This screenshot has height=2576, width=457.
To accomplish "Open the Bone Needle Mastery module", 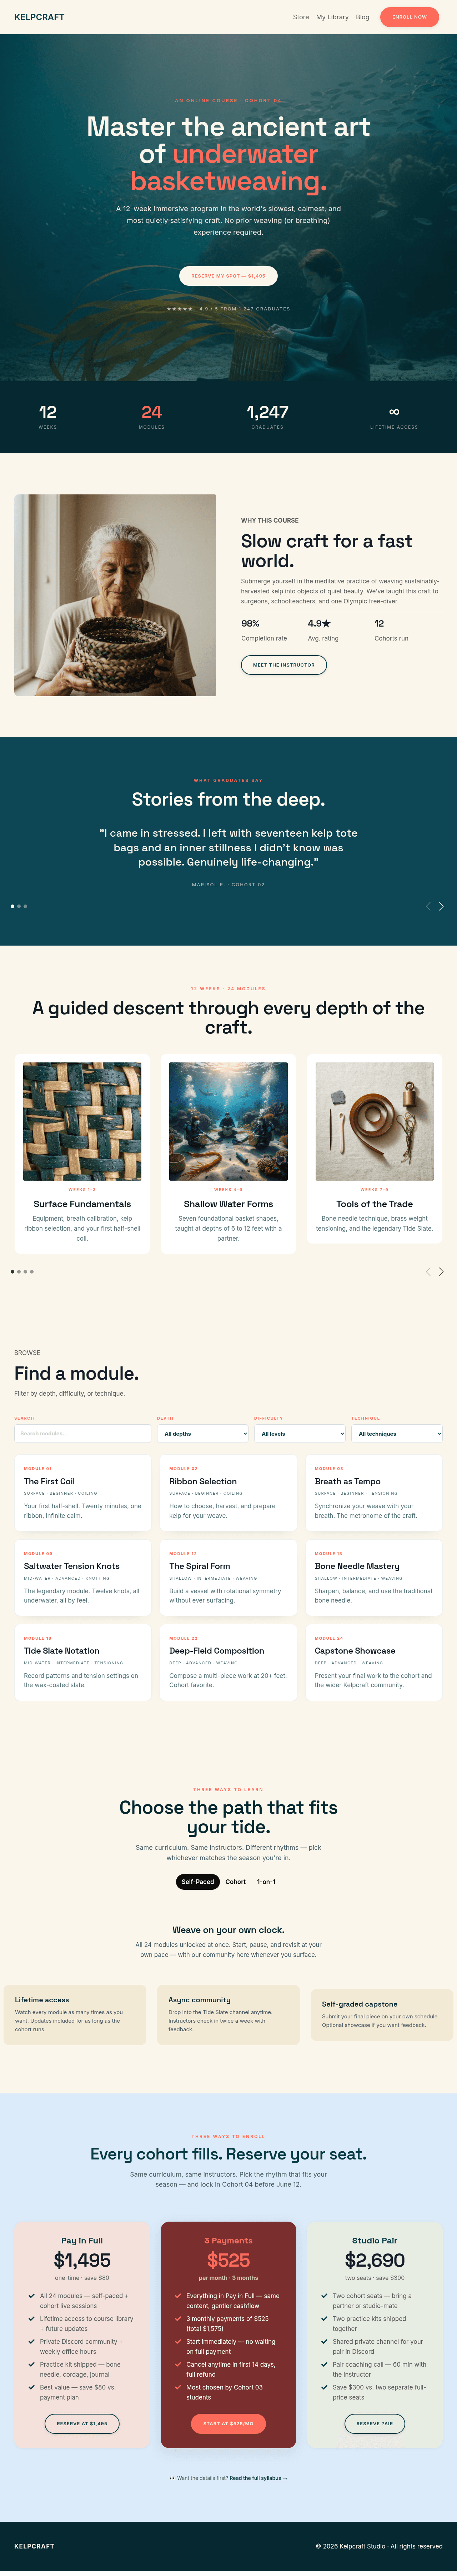I will (374, 1578).
